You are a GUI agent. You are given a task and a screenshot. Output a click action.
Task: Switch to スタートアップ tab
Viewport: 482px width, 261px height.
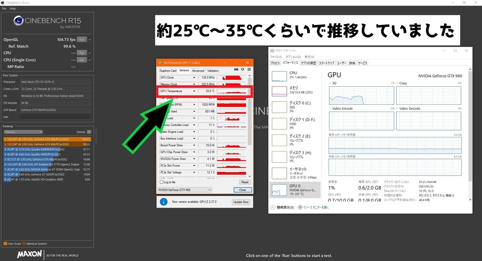point(326,63)
